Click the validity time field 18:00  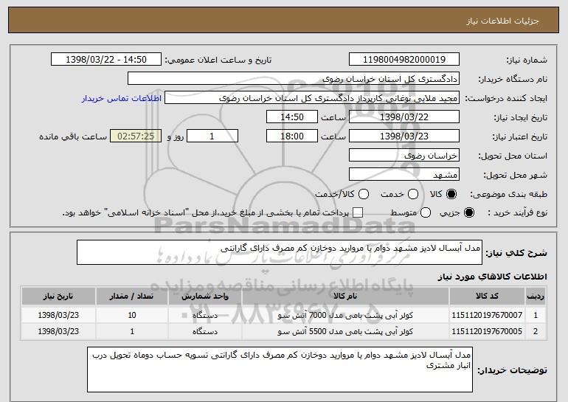[x=292, y=136]
